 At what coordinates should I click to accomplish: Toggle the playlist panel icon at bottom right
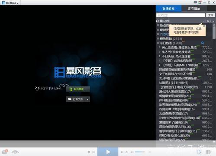pos(209,152)
